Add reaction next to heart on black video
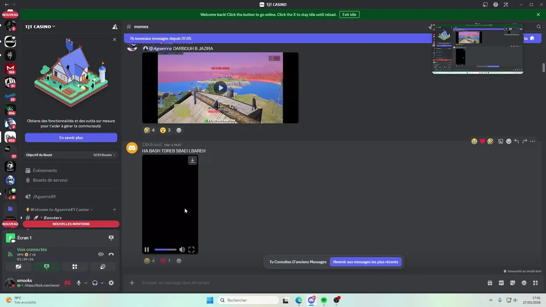546x307 pixels. coord(179,261)
